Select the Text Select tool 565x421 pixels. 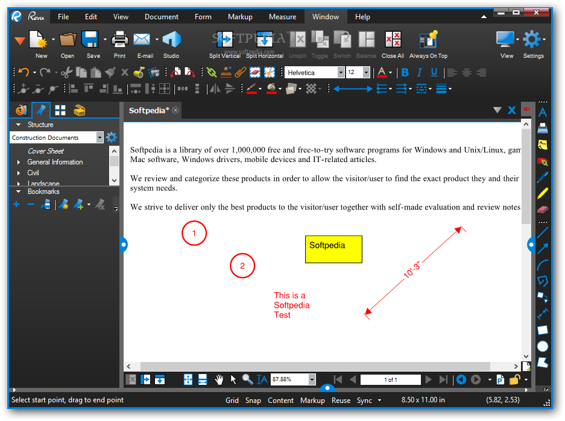tap(262, 379)
